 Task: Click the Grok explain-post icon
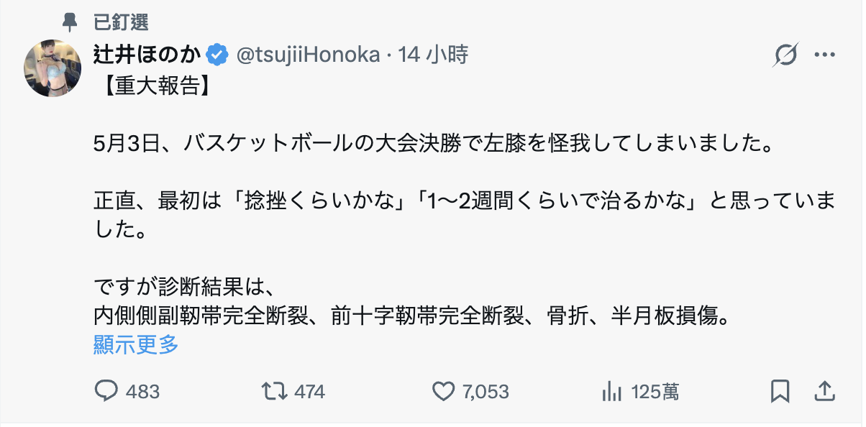point(786,55)
